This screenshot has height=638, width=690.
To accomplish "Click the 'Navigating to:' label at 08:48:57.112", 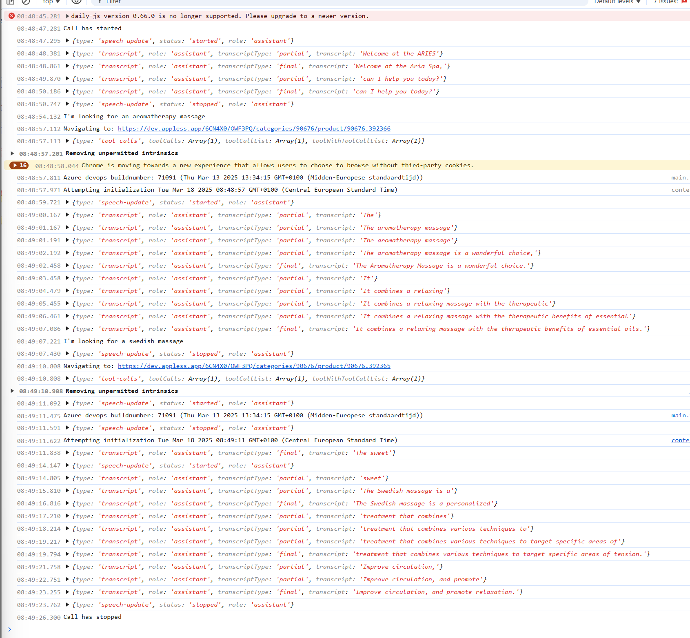I will 89,128.
